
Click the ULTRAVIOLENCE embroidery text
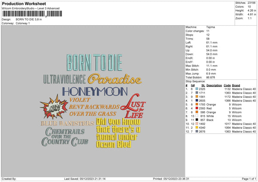[64, 79]
